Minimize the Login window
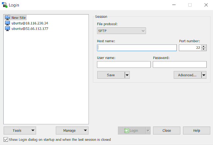213x145 pixels. (174, 5)
